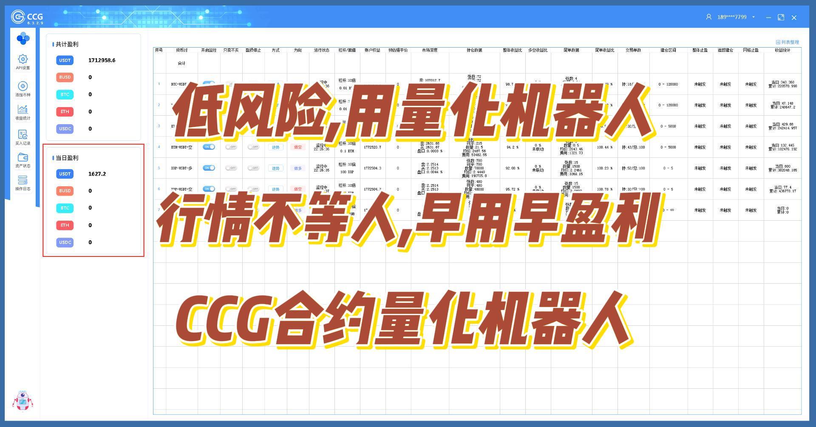Click 逆势 button in ETH-USDT-空 row
The width and height of the screenshot is (816, 427).
click(276, 147)
